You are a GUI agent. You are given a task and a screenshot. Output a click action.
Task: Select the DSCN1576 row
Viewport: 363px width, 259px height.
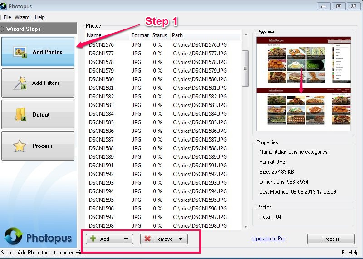163,44
